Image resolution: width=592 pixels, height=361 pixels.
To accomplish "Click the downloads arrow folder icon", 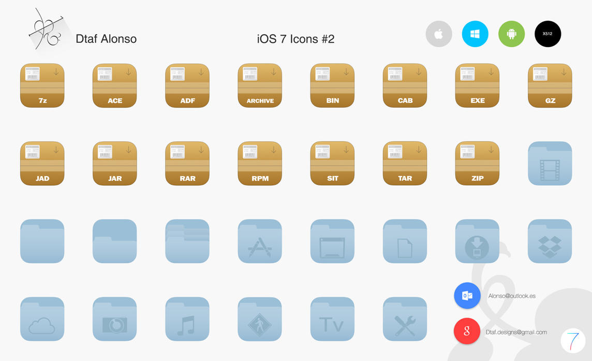I will [477, 241].
